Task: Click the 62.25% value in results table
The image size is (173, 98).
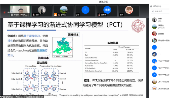Action: 130,71
